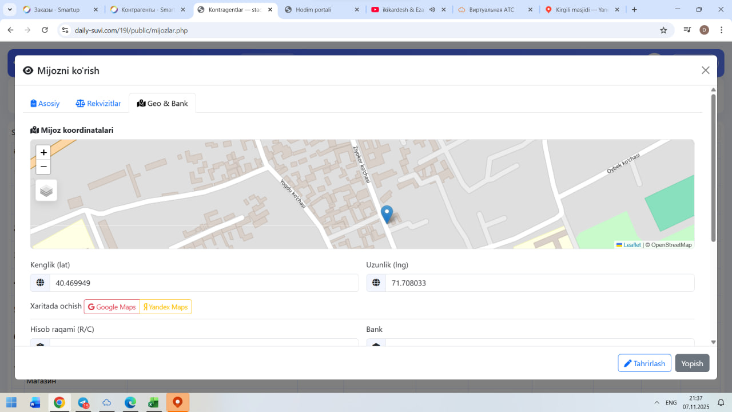Zoom out on the customer map

[x=43, y=167]
